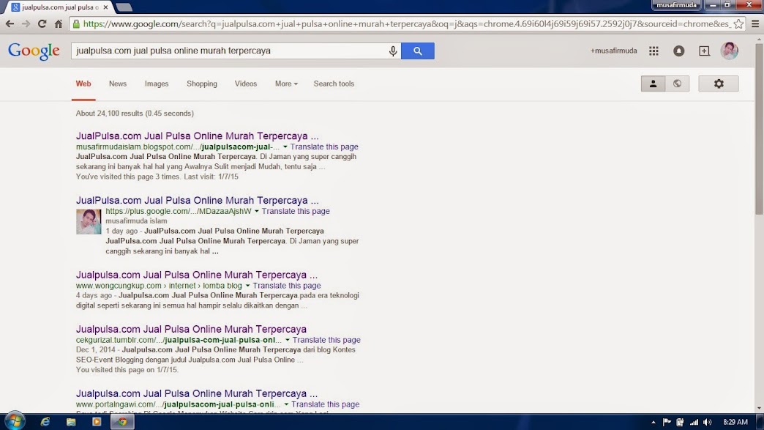Open a new browser tab
Screen dimensions: 764x430
124,7
